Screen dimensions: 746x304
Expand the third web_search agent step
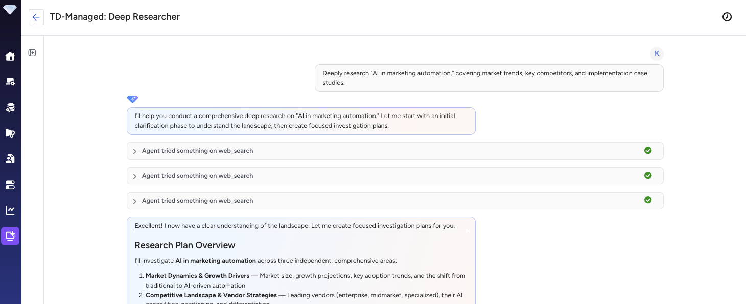point(134,201)
